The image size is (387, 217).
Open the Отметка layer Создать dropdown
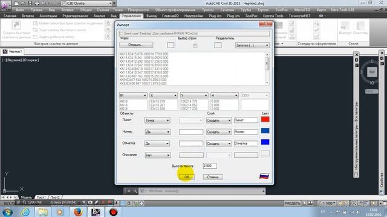click(219, 143)
